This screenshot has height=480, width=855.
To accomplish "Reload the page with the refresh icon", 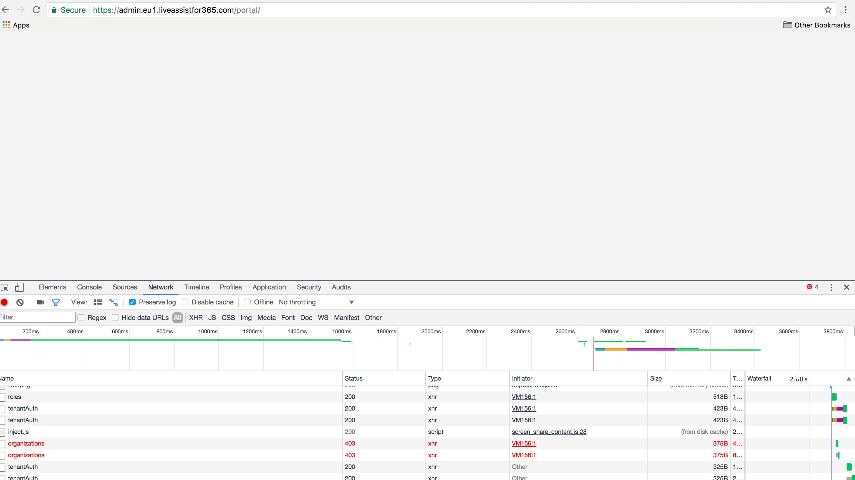I will pyautogui.click(x=37, y=10).
